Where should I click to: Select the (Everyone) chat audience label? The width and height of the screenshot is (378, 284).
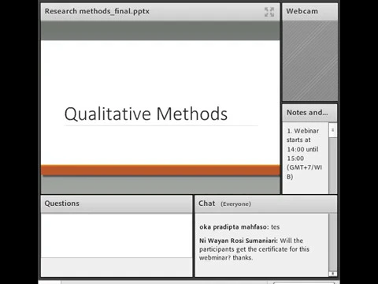(x=235, y=204)
